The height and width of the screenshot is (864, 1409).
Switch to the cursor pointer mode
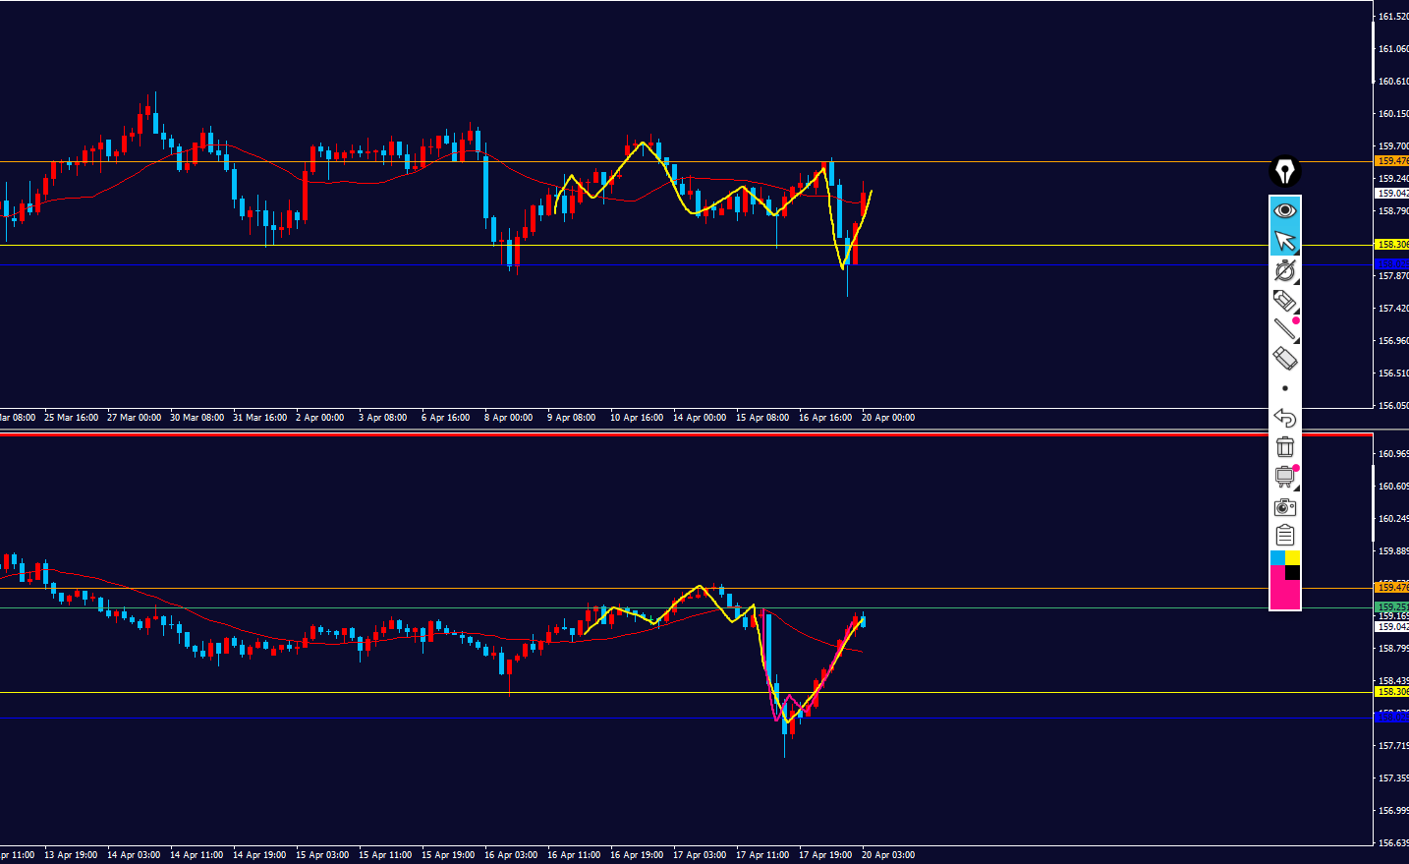pyautogui.click(x=1284, y=241)
